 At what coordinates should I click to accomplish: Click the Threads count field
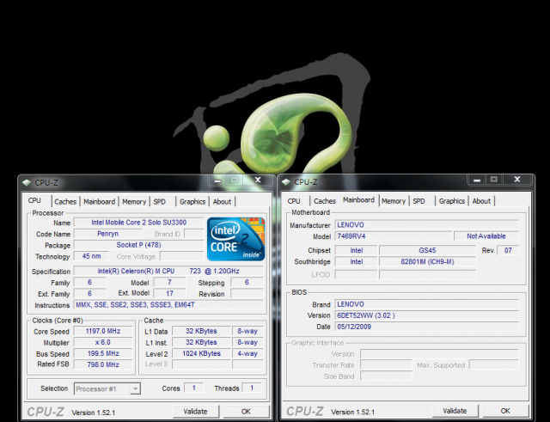pyautogui.click(x=252, y=388)
